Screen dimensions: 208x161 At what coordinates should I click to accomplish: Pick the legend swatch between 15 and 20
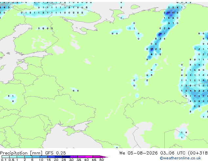coord(51,157)
